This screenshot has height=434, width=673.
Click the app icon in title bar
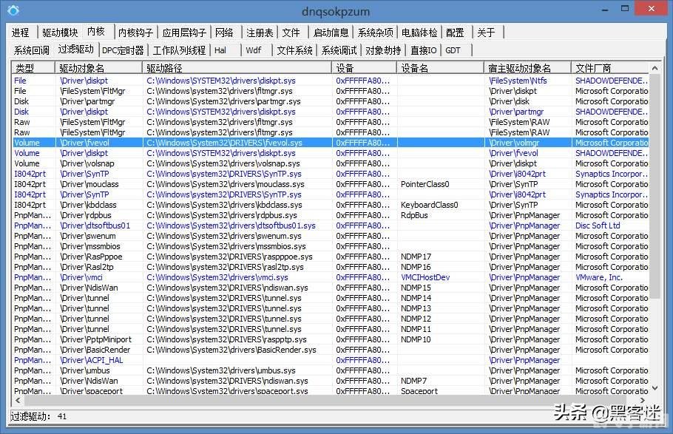coord(13,10)
